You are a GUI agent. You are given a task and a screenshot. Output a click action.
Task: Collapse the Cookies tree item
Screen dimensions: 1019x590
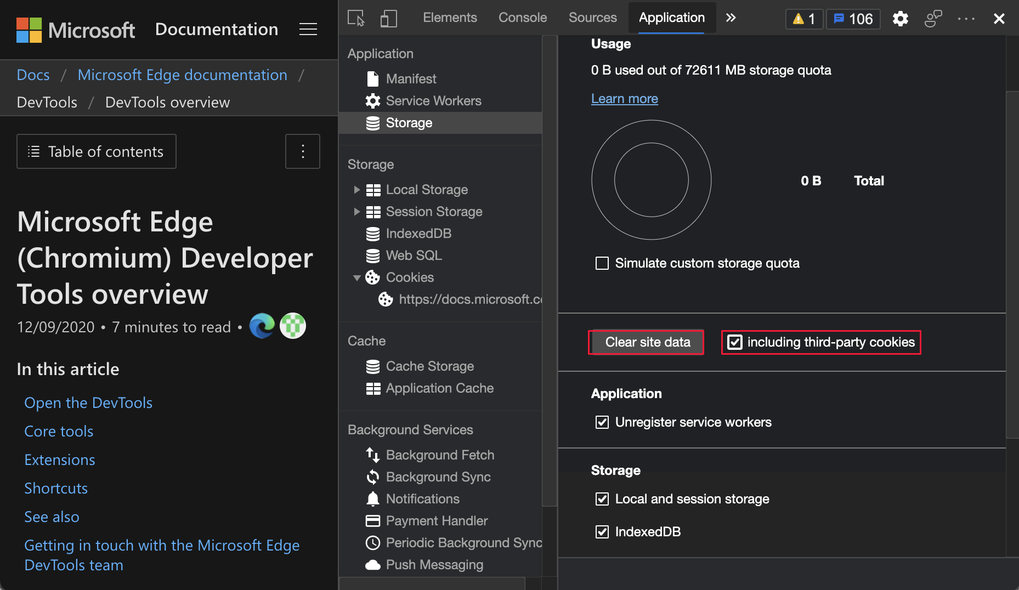tap(356, 277)
